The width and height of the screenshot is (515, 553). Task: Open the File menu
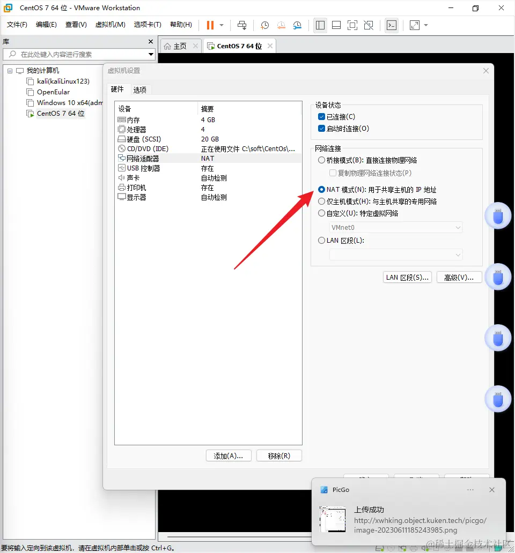(17, 25)
